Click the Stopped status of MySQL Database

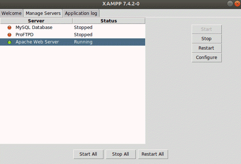point(83,28)
